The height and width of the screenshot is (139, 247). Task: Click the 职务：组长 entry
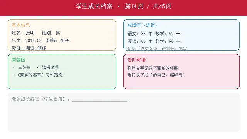coord(58,41)
